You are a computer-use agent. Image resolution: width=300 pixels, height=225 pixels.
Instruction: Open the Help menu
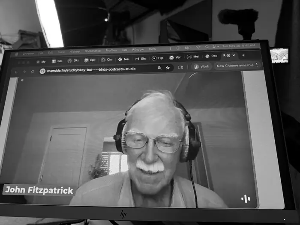(x=152, y=49)
